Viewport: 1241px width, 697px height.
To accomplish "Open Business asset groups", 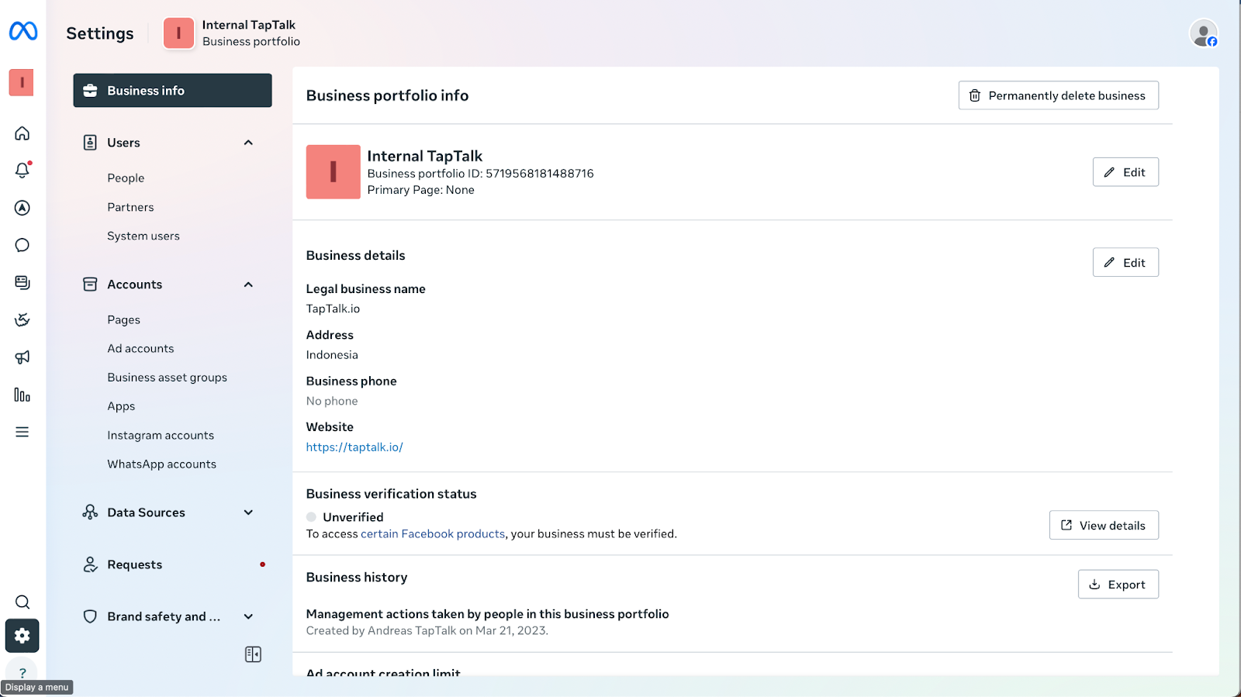I will (168, 378).
